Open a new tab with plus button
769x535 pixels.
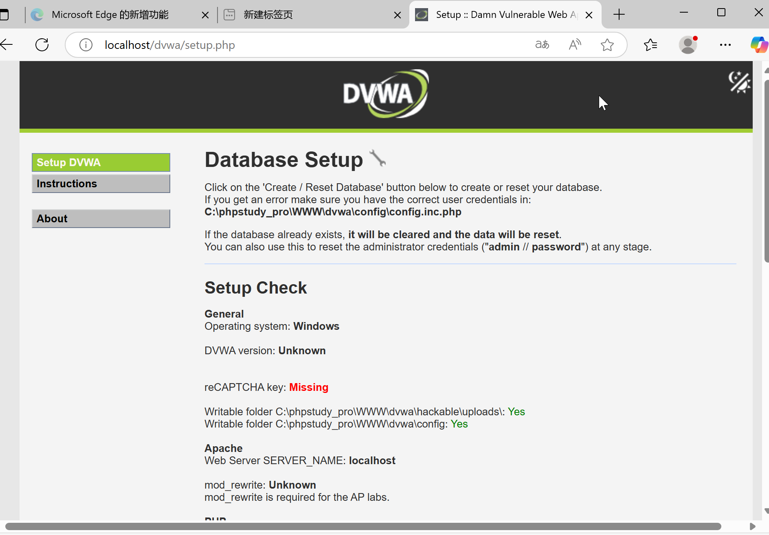(619, 15)
